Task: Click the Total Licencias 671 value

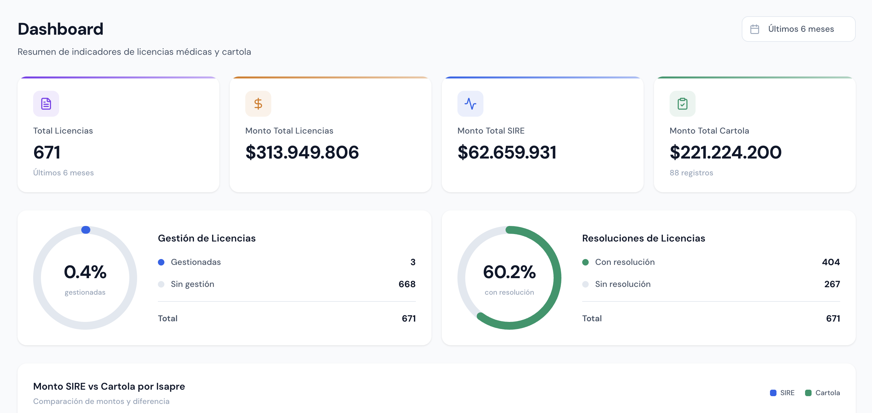Action: [46, 153]
